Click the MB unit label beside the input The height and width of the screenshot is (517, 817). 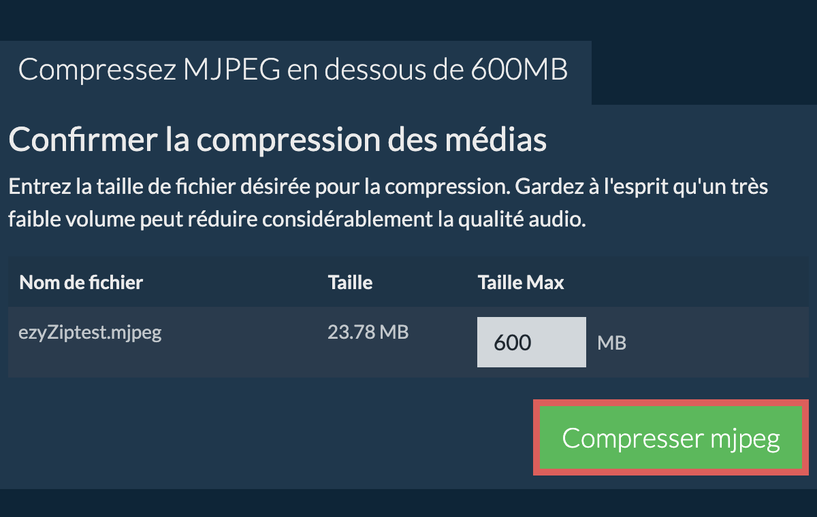point(611,343)
